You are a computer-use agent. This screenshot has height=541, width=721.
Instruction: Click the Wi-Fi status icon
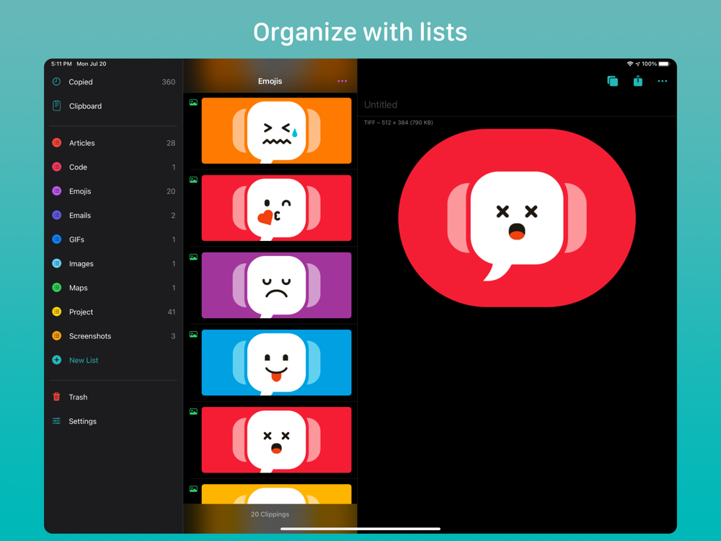(x=629, y=63)
